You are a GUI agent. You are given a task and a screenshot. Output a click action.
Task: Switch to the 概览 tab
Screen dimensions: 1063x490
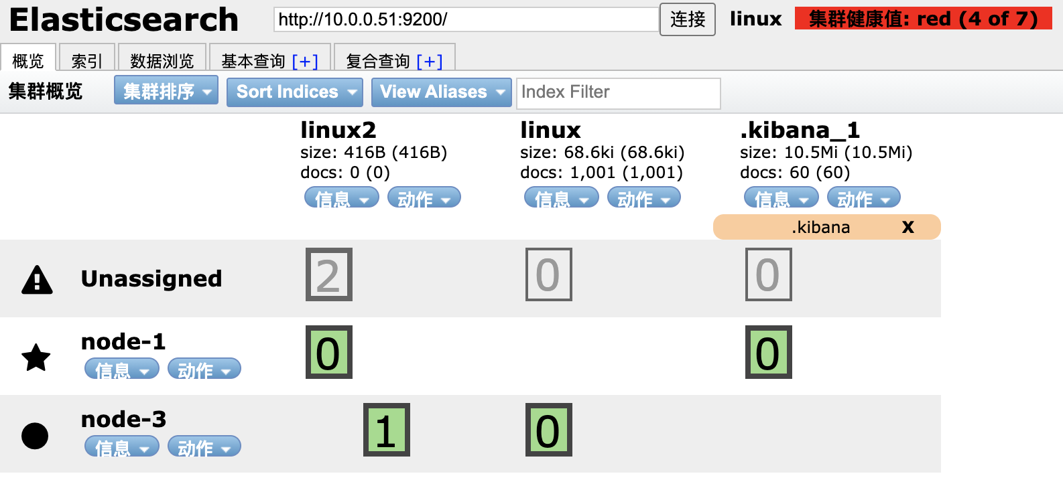28,58
